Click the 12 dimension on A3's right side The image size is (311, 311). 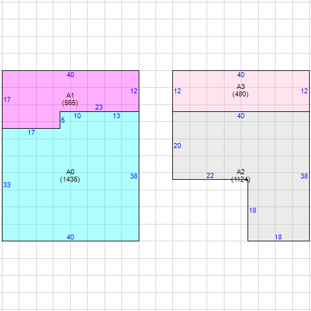(304, 91)
